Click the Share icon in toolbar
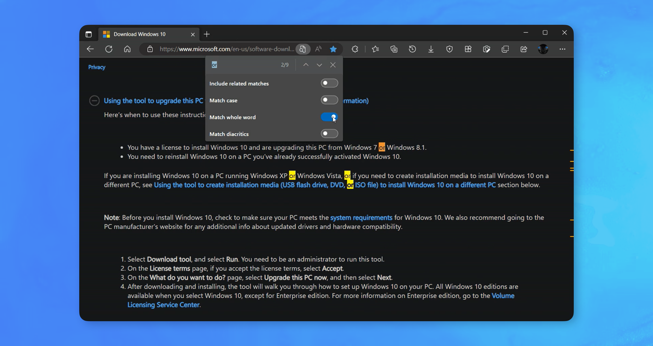 pyautogui.click(x=524, y=49)
